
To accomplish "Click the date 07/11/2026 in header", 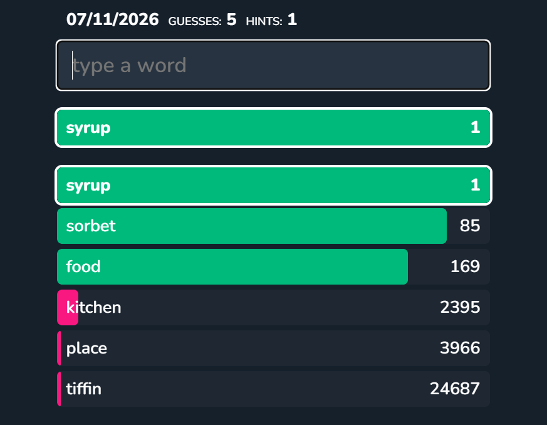I will tap(112, 19).
